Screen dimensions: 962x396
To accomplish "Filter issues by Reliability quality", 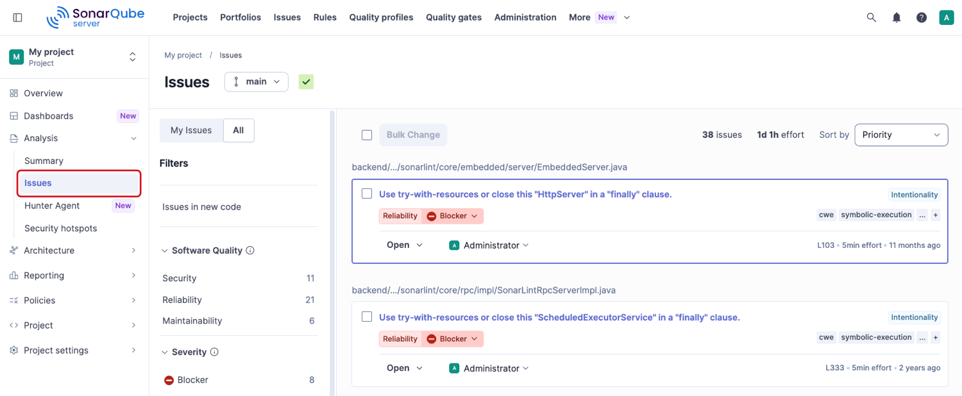I will pyautogui.click(x=239, y=300).
